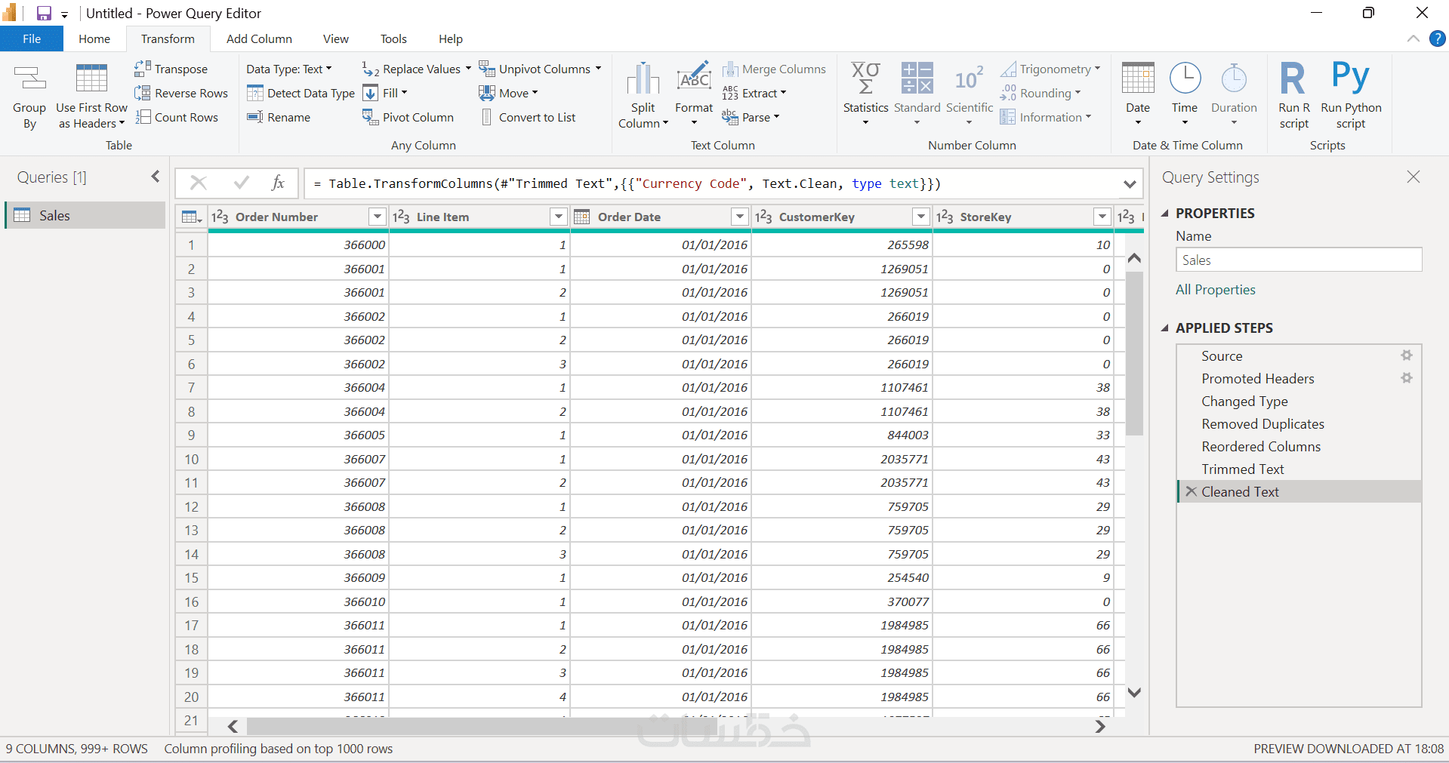
Task: Click the Count Rows icon
Action: click(143, 117)
